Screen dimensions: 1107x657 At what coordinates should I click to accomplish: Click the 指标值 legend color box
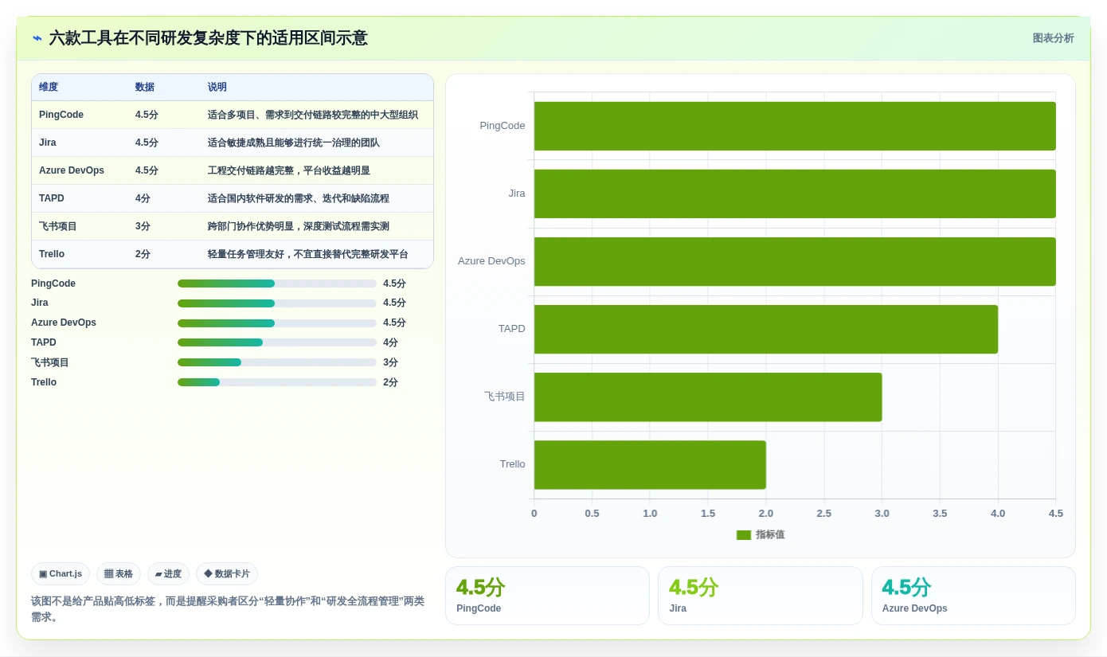[x=744, y=535]
